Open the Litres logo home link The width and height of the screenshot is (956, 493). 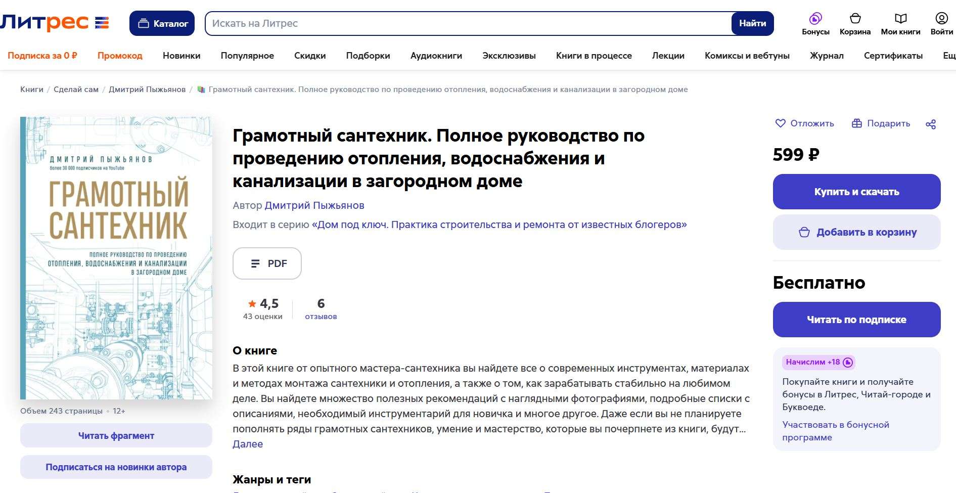(54, 23)
